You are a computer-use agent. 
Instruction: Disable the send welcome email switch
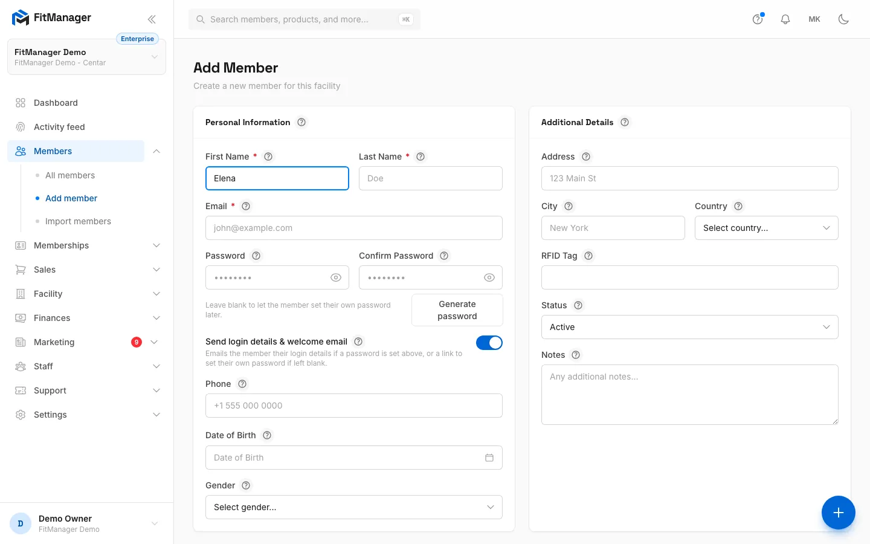(x=489, y=343)
